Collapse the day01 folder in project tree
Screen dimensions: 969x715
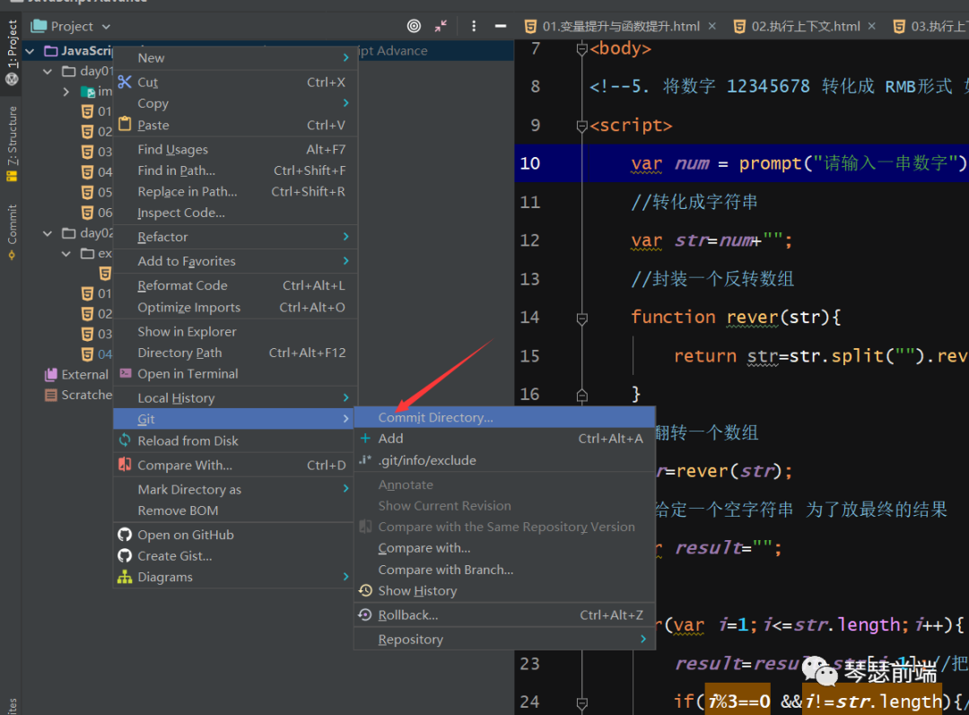[49, 71]
